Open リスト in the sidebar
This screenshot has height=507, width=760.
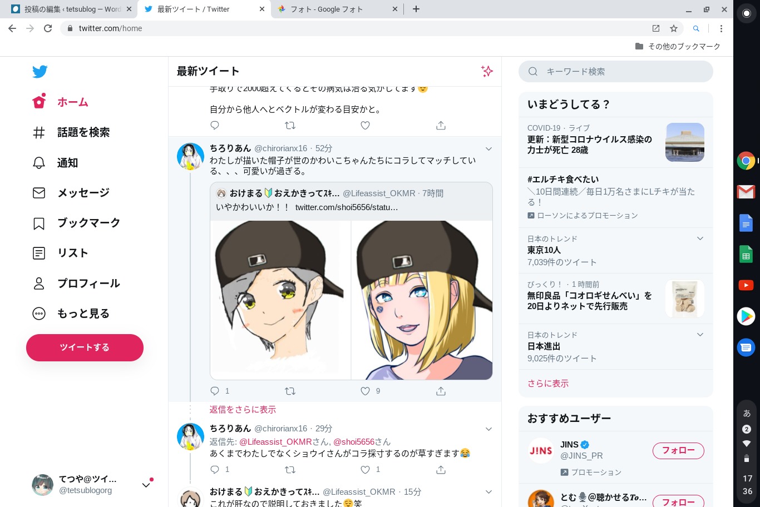tap(60, 253)
